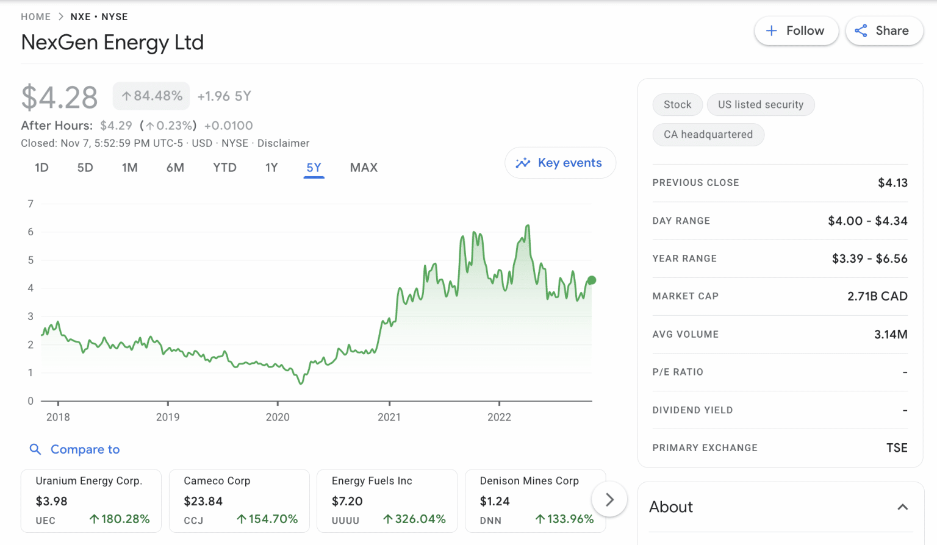Click the Share network icon

[861, 31]
